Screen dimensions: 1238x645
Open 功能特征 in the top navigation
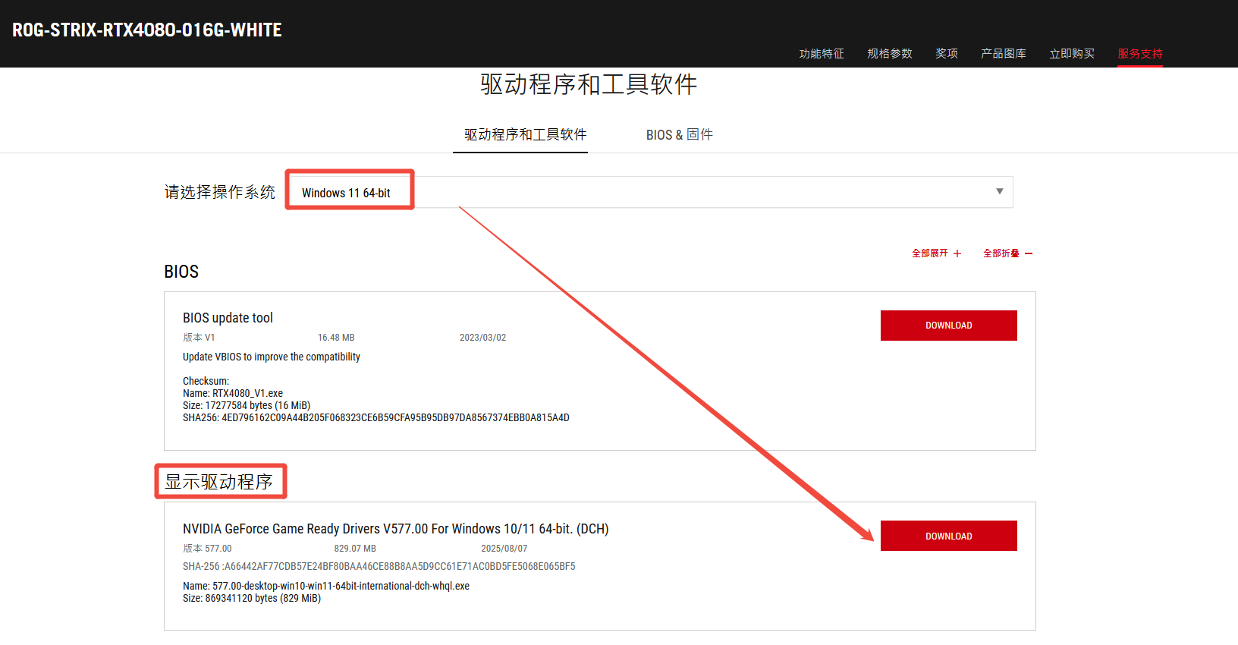tap(822, 53)
